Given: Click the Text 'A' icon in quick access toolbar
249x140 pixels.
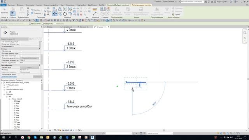Looking at the screenshot, I should tap(30, 20).
